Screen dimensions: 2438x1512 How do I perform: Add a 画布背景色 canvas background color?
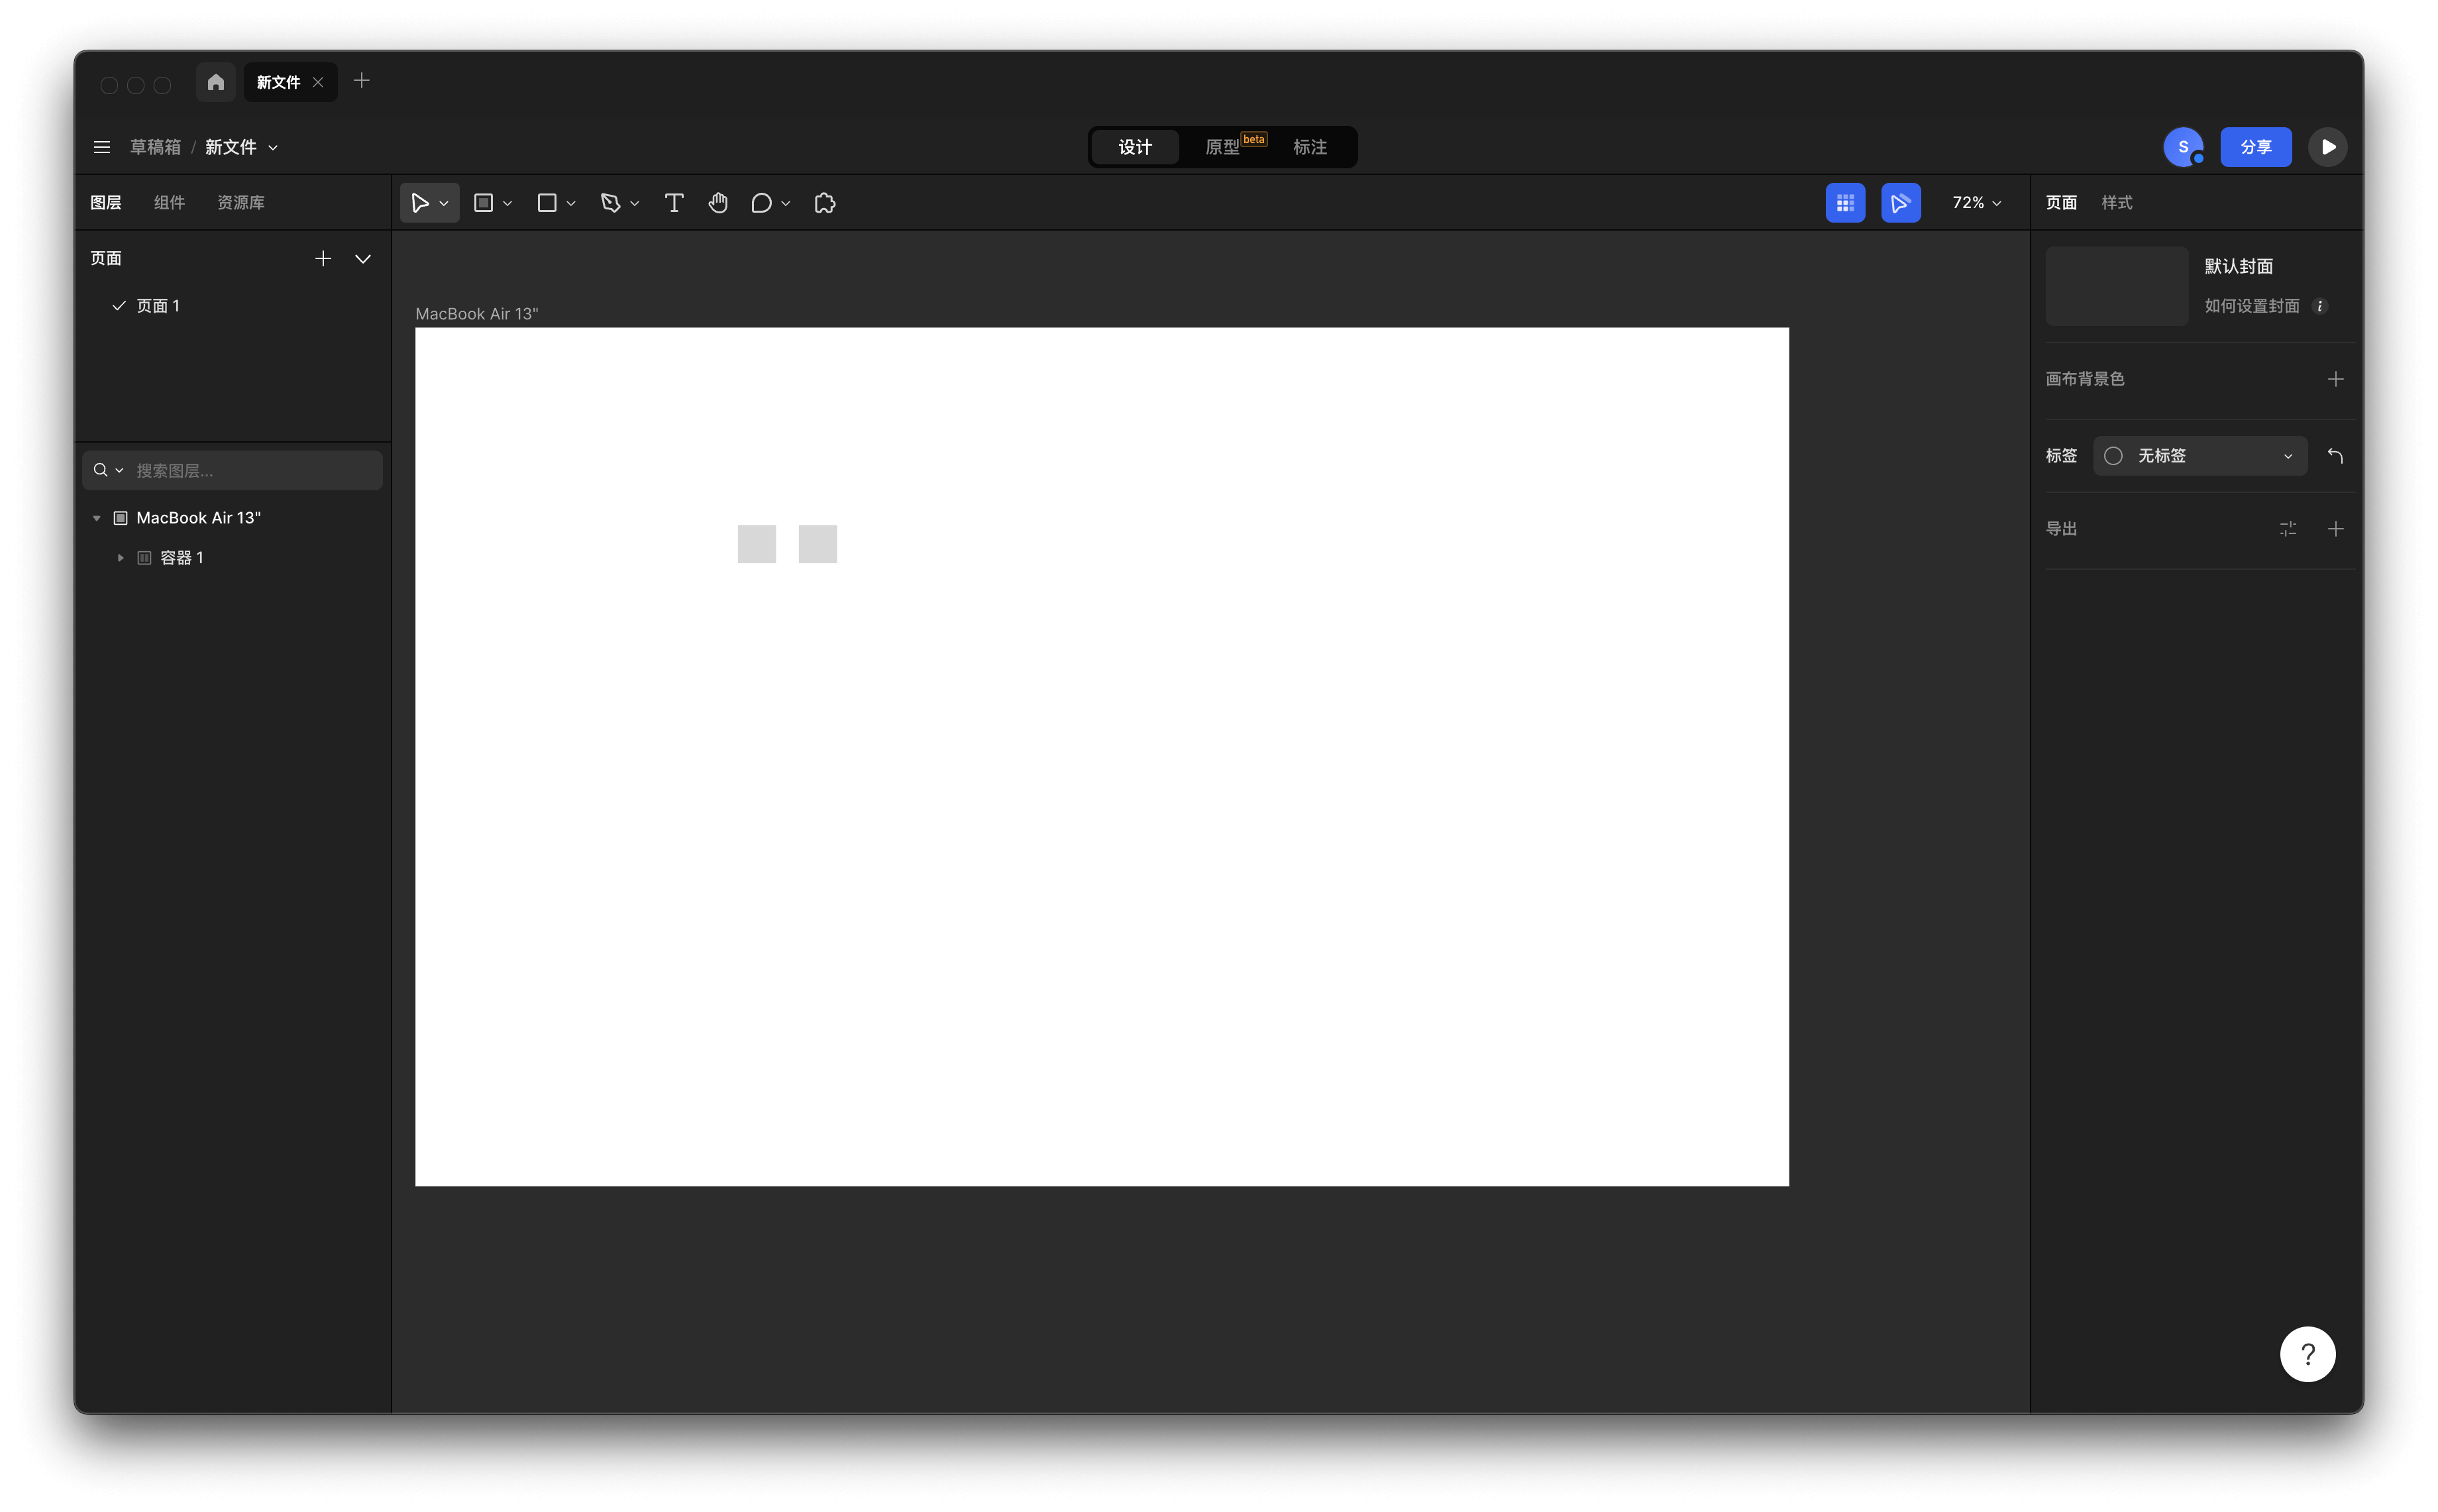coord(2335,379)
